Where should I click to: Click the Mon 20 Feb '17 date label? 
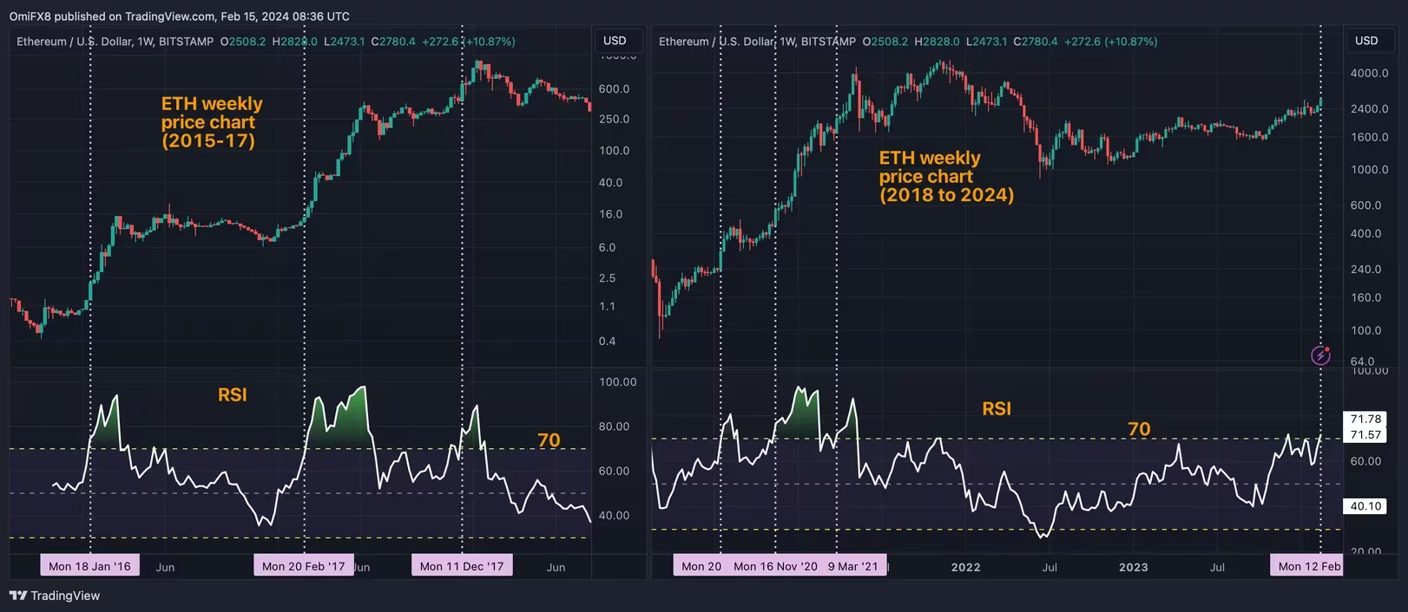click(304, 566)
